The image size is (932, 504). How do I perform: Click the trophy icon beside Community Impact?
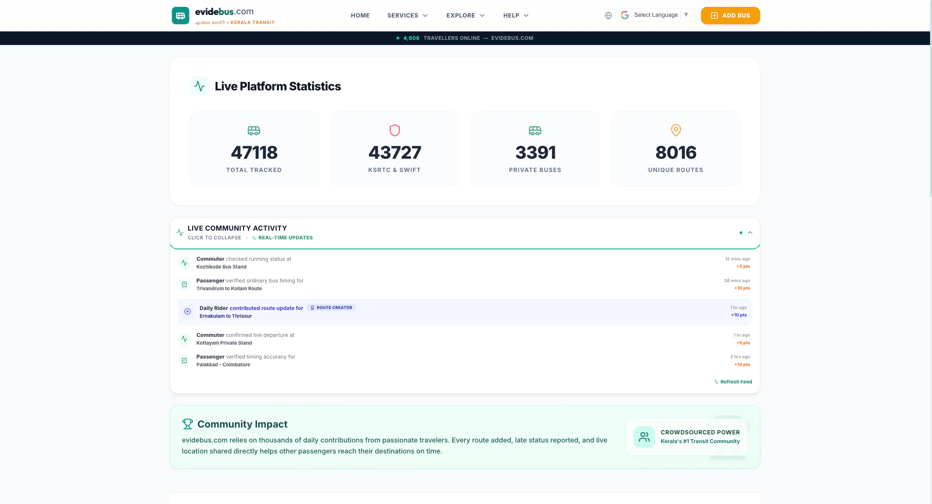(187, 424)
